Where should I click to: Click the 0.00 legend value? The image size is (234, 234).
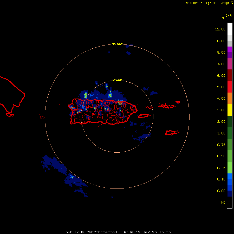click(x=221, y=191)
